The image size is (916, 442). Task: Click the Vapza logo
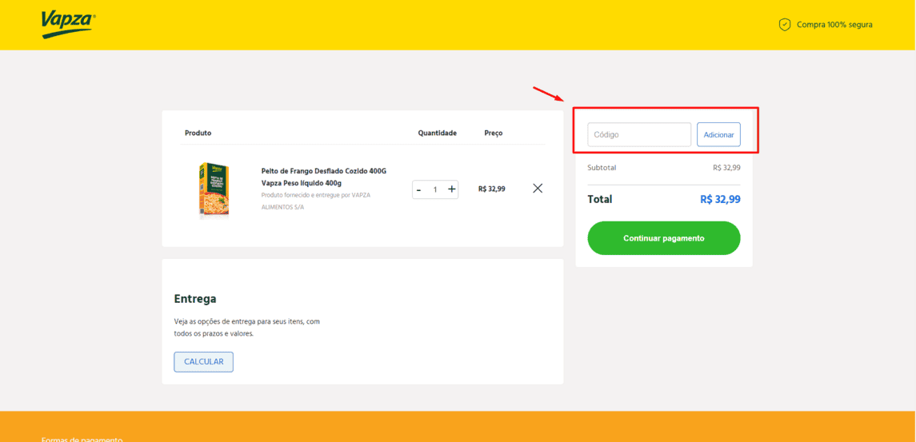[x=68, y=25]
